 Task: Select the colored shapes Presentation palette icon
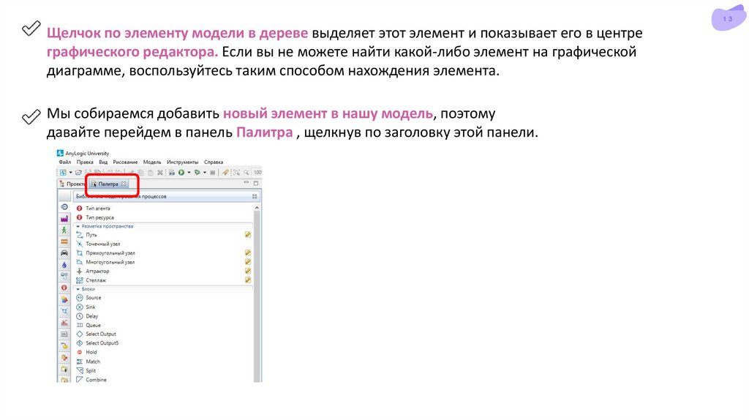coord(64,299)
